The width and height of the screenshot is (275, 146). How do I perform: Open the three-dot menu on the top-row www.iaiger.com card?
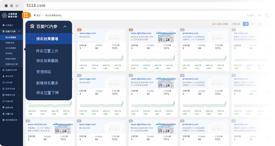click(x=106, y=32)
